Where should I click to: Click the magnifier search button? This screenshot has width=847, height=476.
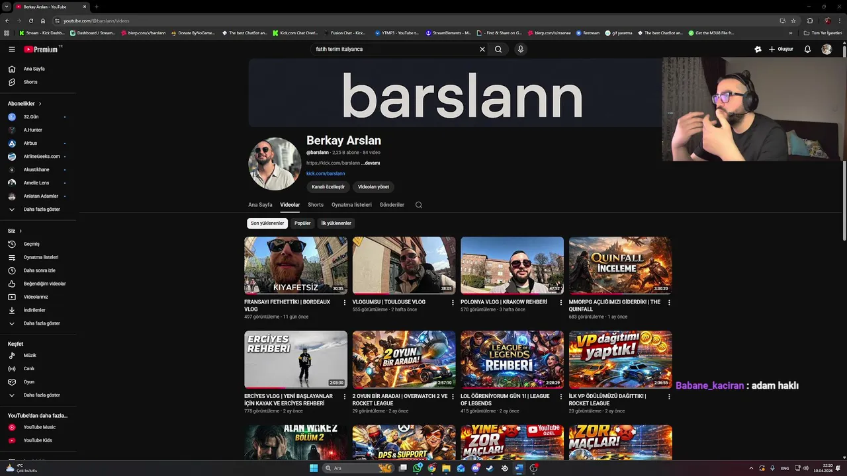coord(498,49)
